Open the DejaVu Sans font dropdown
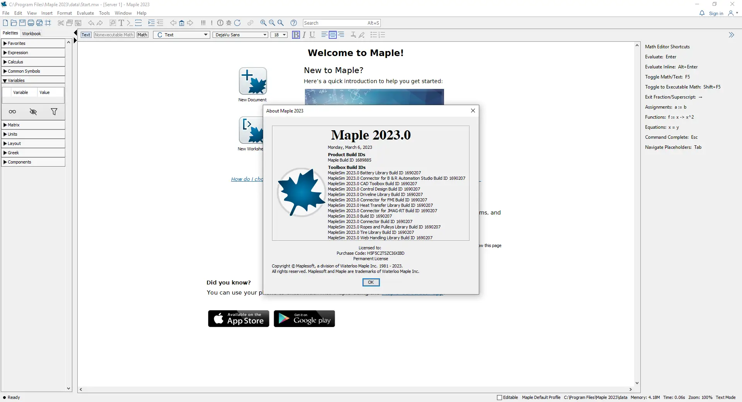 (240, 35)
